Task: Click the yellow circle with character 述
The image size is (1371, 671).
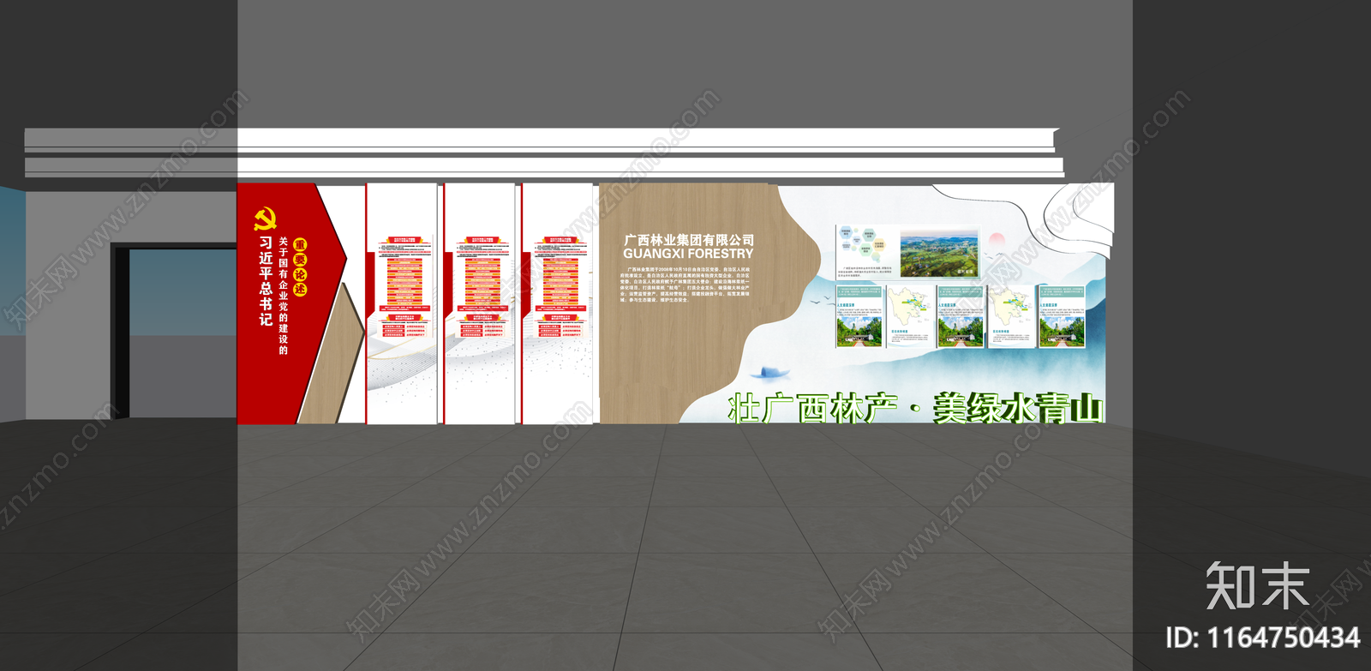Action: [300, 289]
